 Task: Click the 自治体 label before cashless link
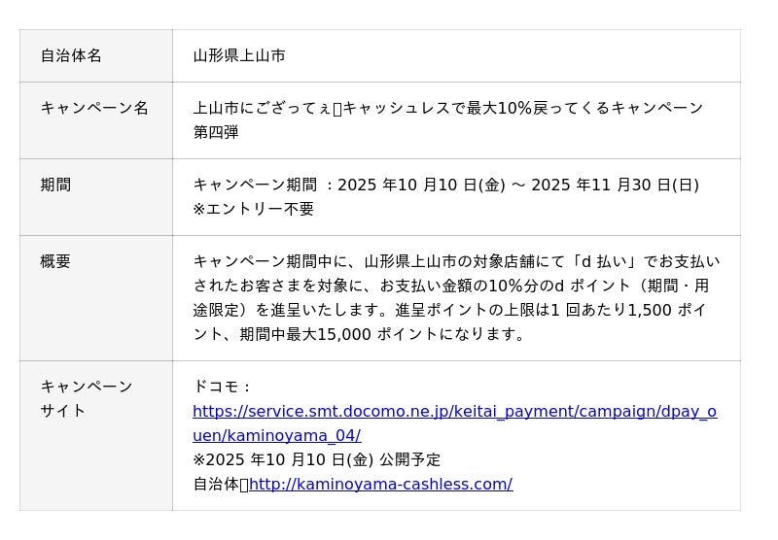[215, 484]
